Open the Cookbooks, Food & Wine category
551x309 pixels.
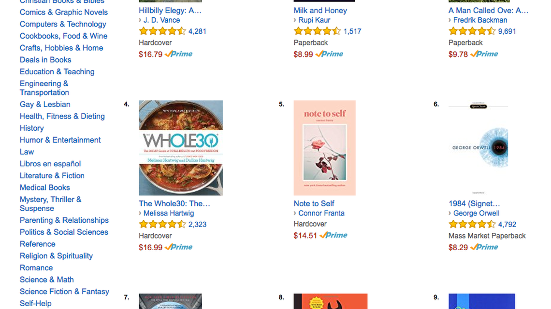pos(63,36)
